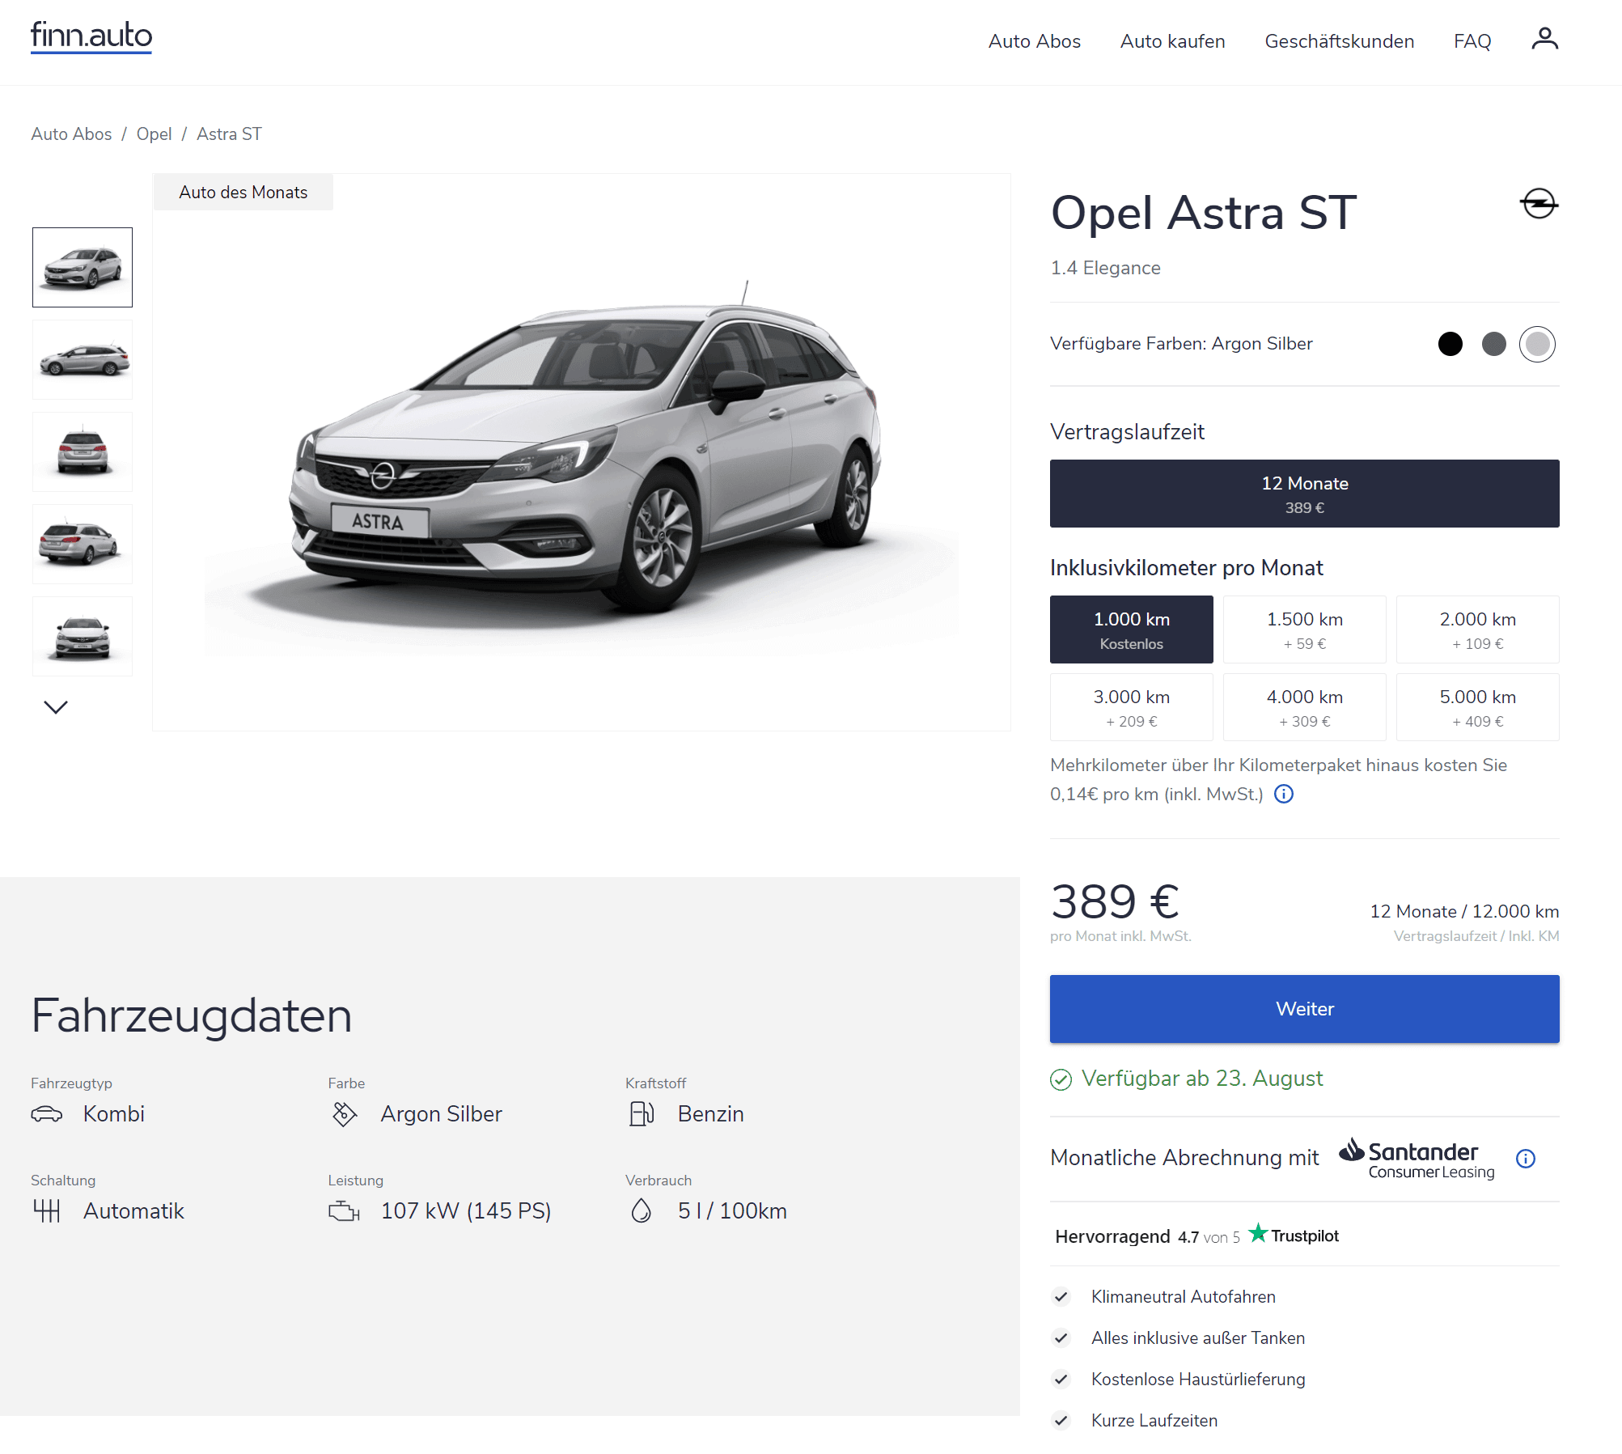Click info icon next to Mehrkilometer price

1284,794
